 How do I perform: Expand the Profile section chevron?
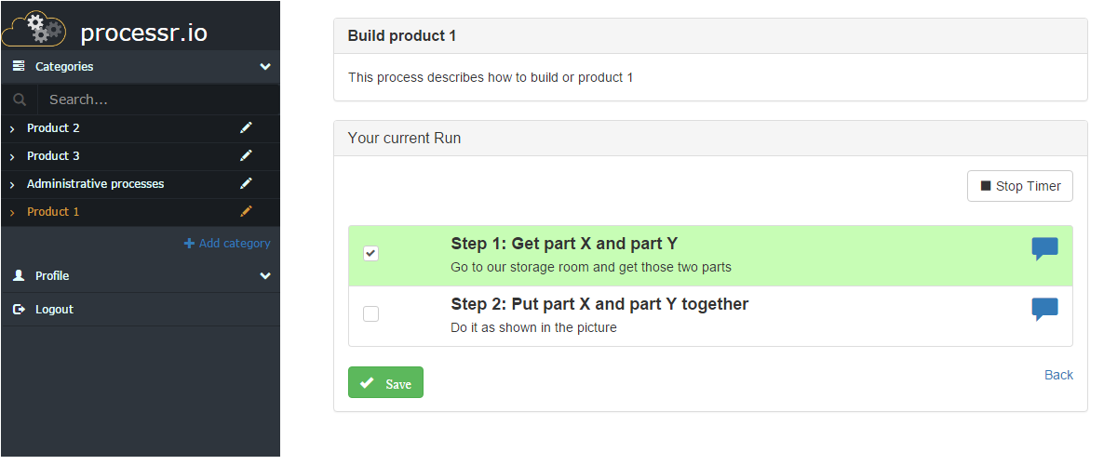(x=265, y=276)
